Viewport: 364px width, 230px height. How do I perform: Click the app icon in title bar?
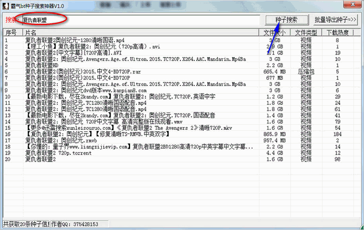click(6, 6)
